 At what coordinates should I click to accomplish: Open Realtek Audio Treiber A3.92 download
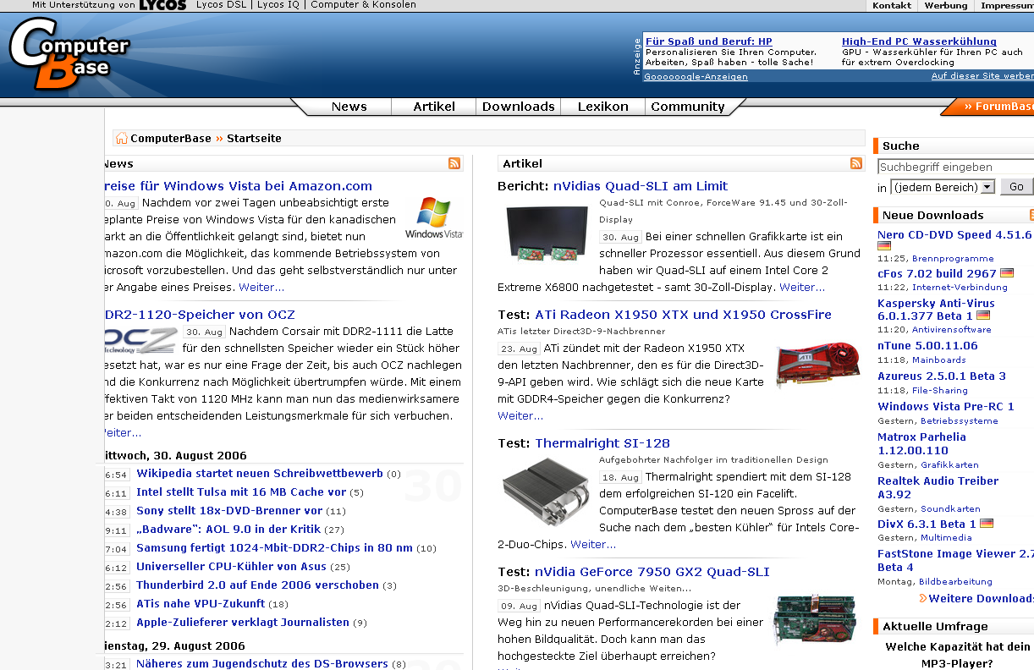[938, 487]
